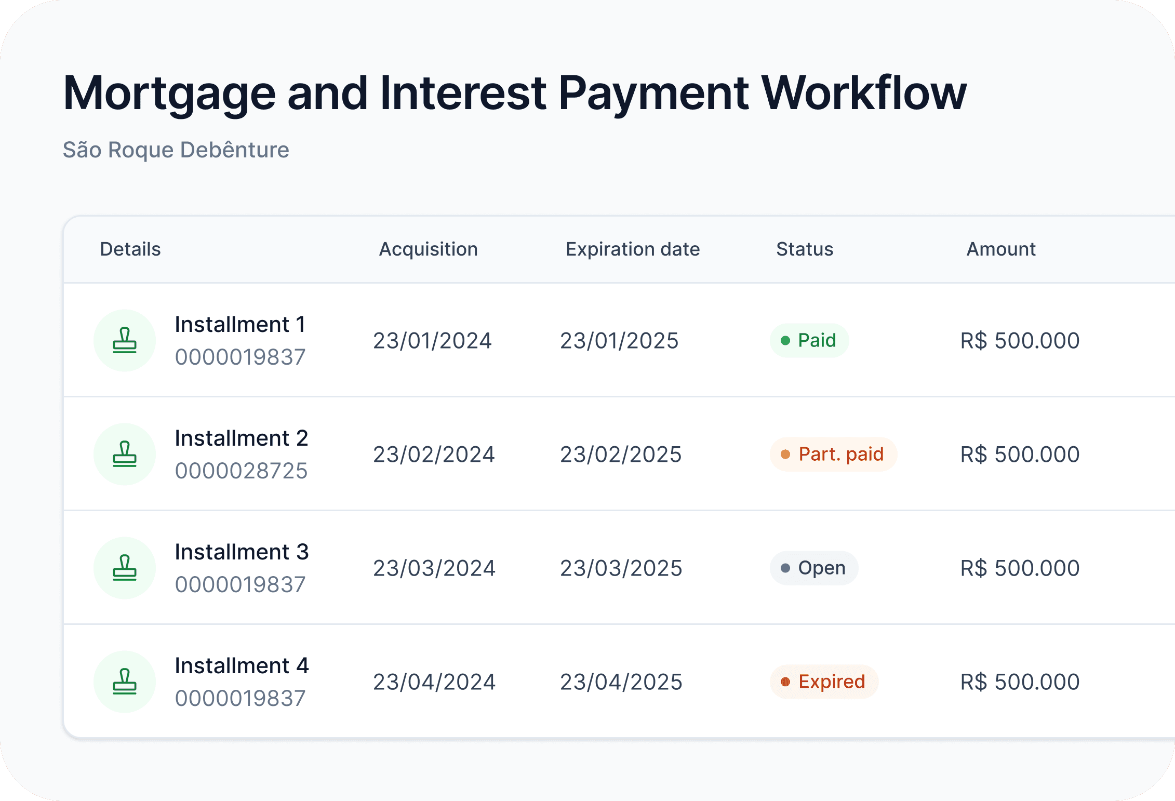1175x801 pixels.
Task: Sort by the Acquisition column header
Action: [x=428, y=249]
